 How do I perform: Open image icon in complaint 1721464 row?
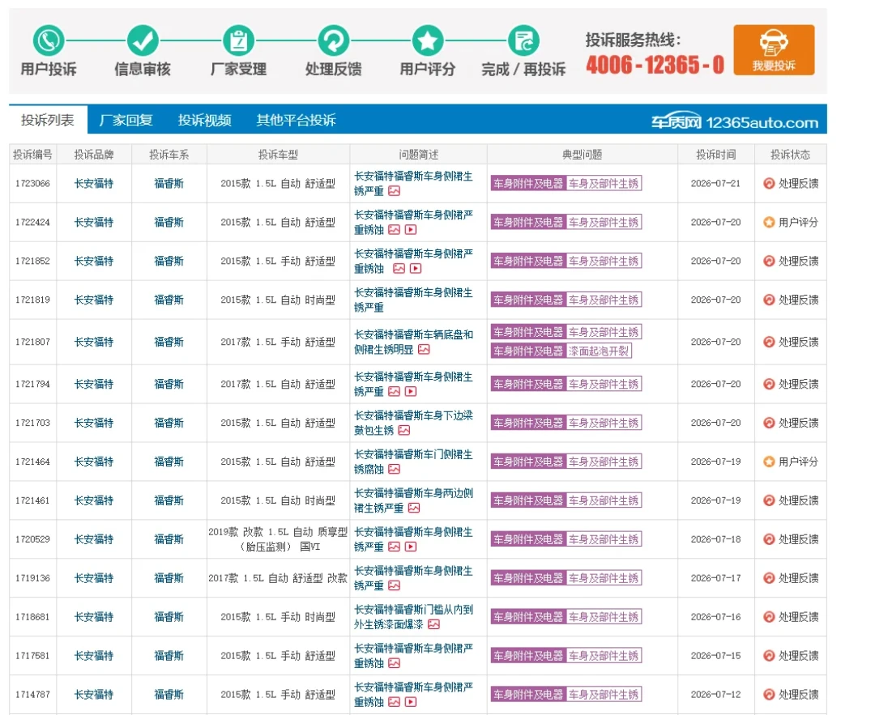pyautogui.click(x=394, y=469)
